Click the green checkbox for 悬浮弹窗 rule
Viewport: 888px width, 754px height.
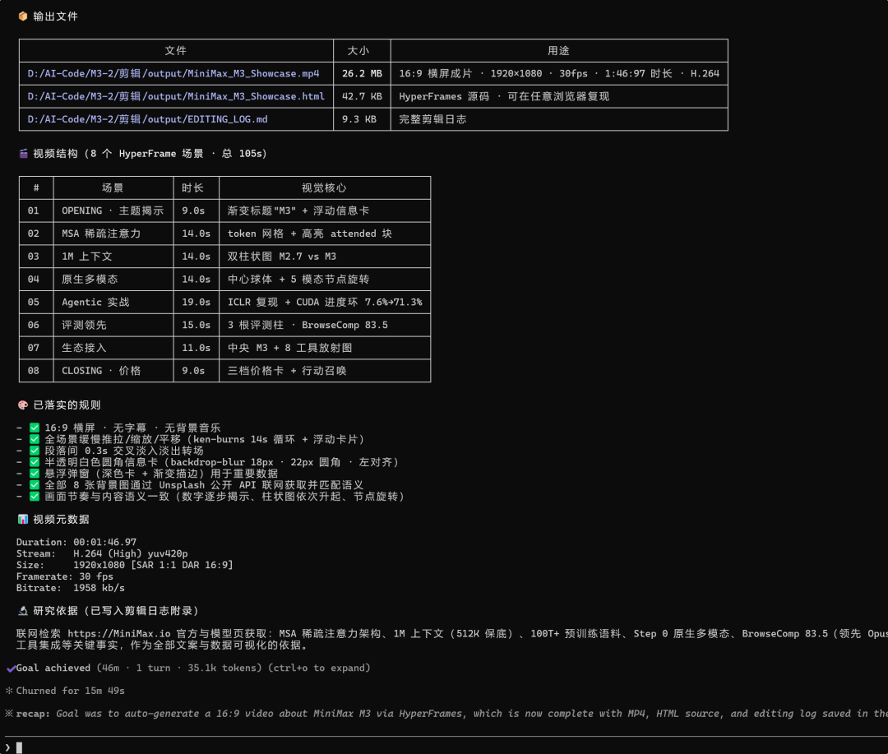click(x=35, y=473)
